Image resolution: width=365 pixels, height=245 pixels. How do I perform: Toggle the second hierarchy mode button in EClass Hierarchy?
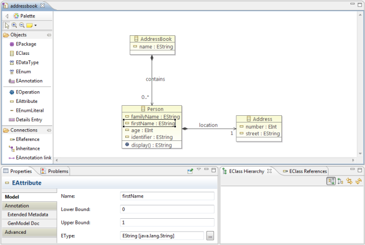pyautogui.click(x=340, y=181)
